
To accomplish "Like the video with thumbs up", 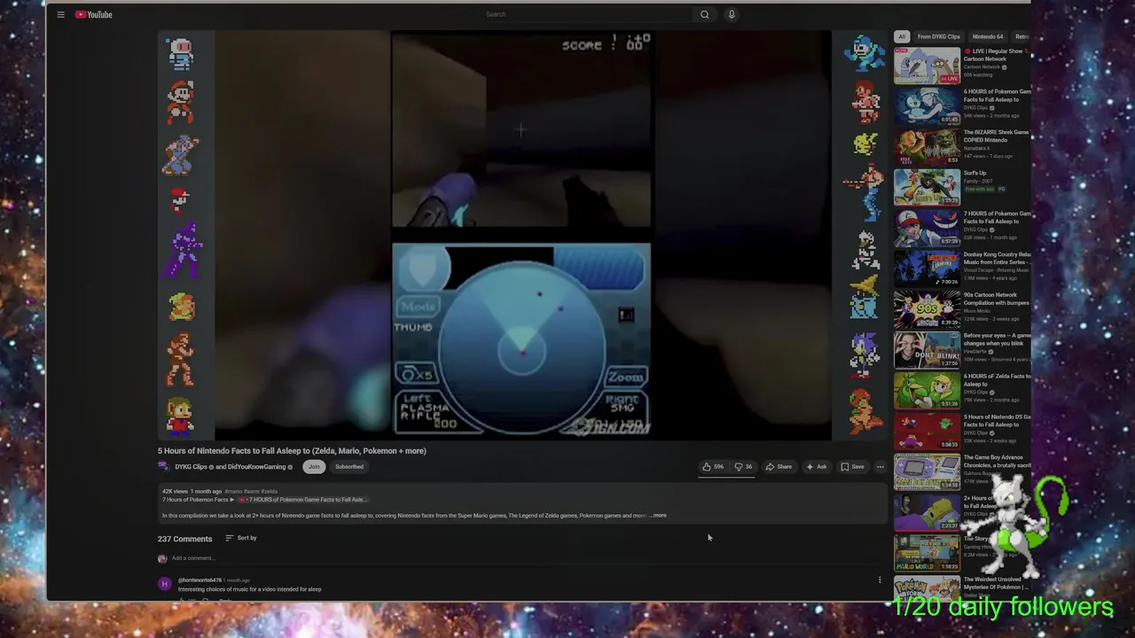I will tap(713, 467).
